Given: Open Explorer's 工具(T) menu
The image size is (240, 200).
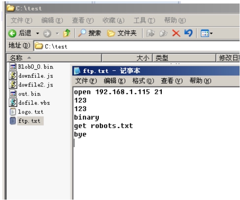Looking at the screenshot, I should pyautogui.click(x=144, y=21).
